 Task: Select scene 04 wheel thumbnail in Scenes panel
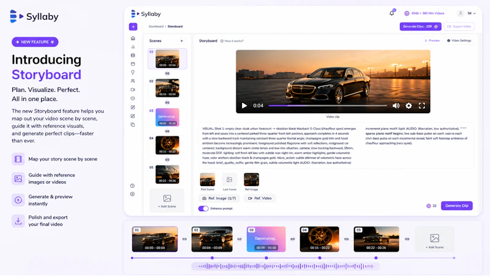[167, 145]
